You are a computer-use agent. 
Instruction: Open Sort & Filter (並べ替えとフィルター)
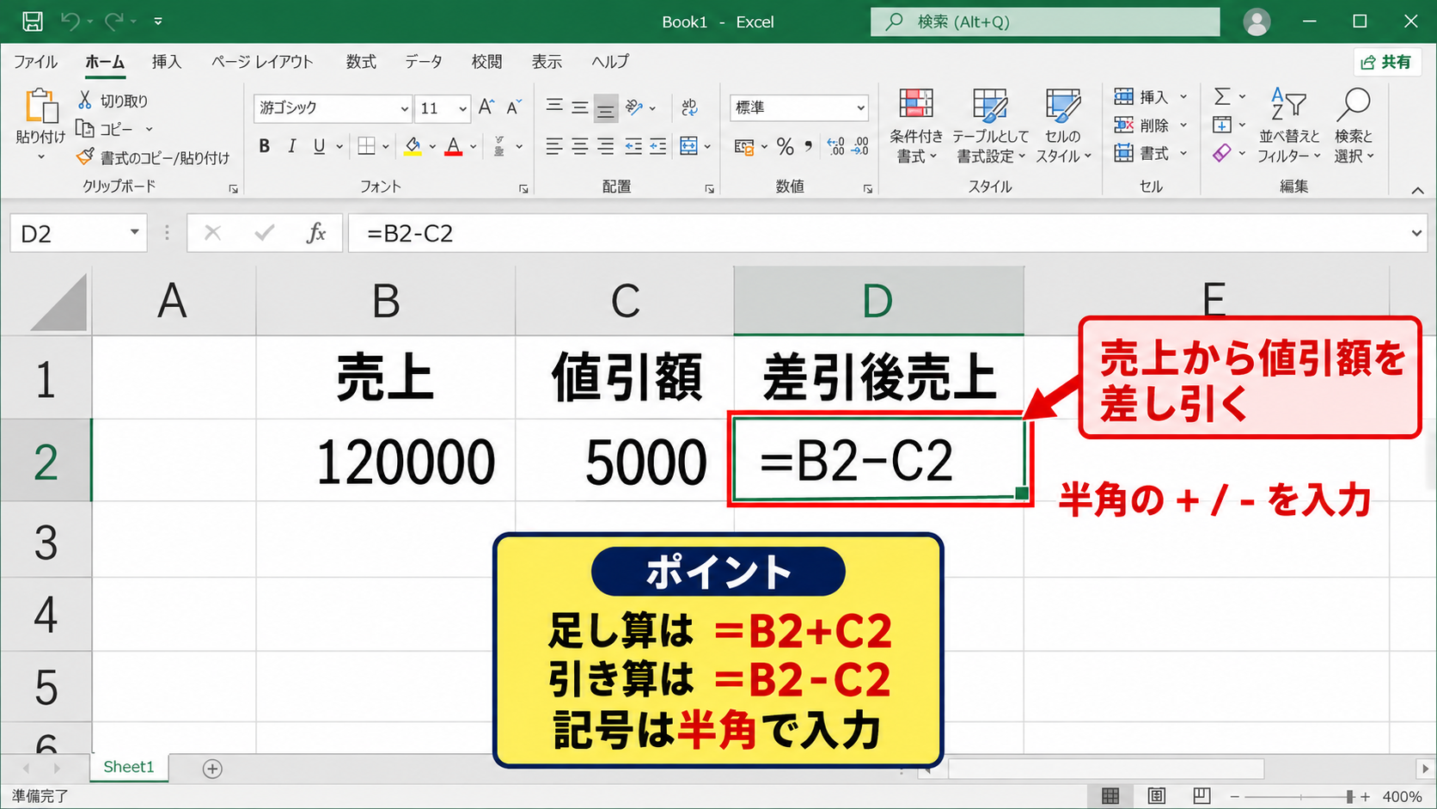pos(1289,126)
